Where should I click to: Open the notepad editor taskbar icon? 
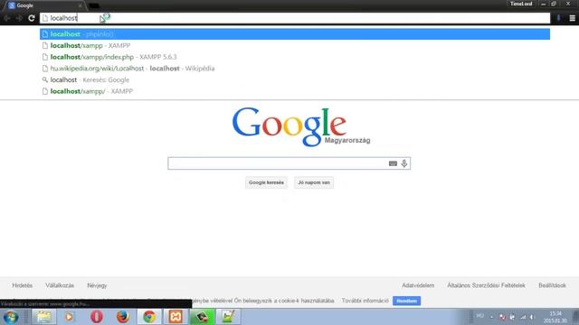coord(228,317)
